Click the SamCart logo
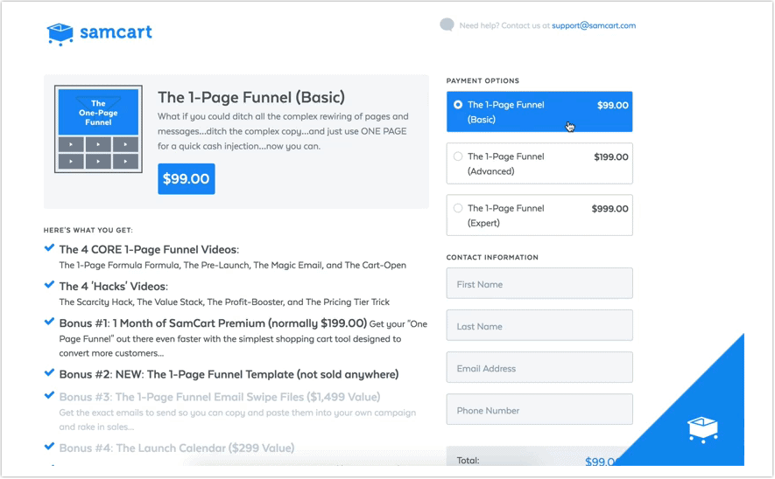Image resolution: width=775 pixels, height=479 pixels. [99, 33]
